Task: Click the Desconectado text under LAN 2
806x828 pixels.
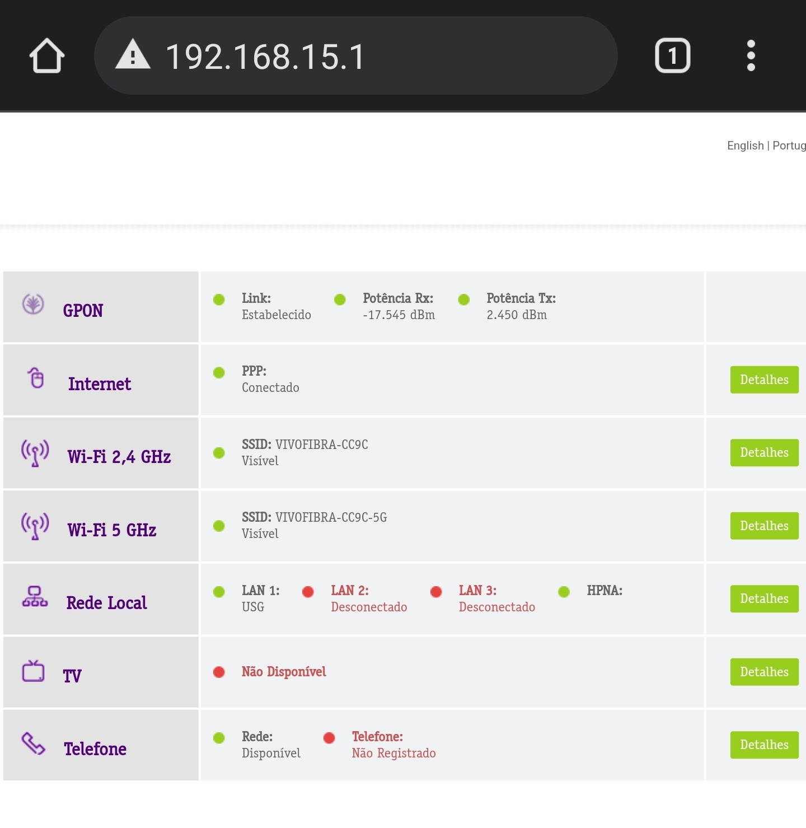Action: [x=369, y=607]
